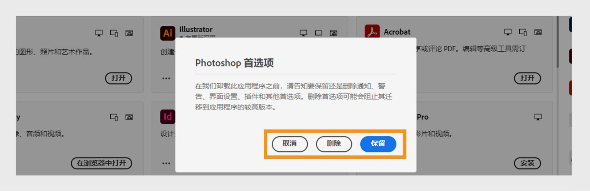Click the desktop icon on the Pro card
This screenshot has height=191, width=590.
tap(538, 117)
